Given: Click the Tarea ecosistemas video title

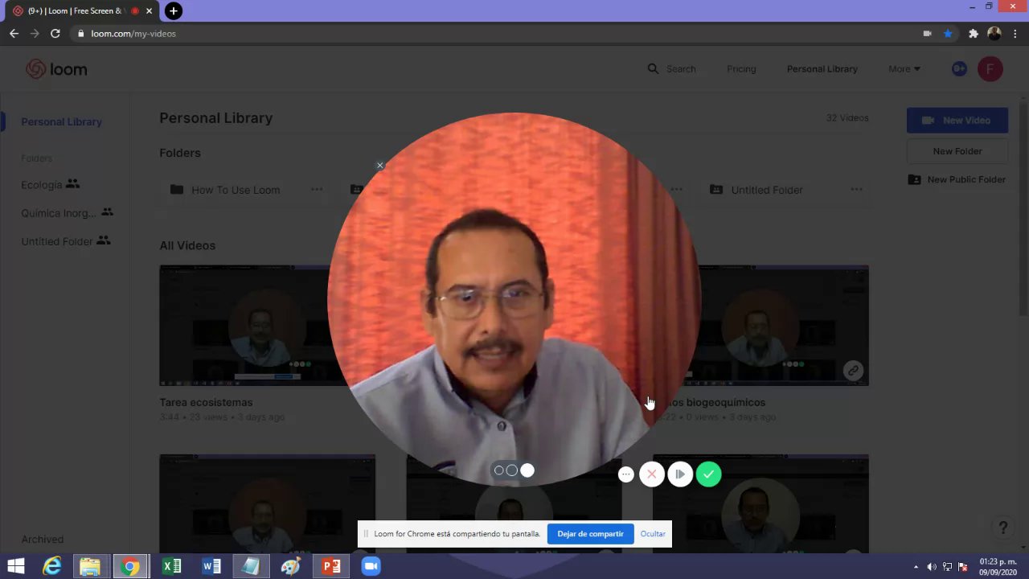Looking at the screenshot, I should pyautogui.click(x=206, y=402).
